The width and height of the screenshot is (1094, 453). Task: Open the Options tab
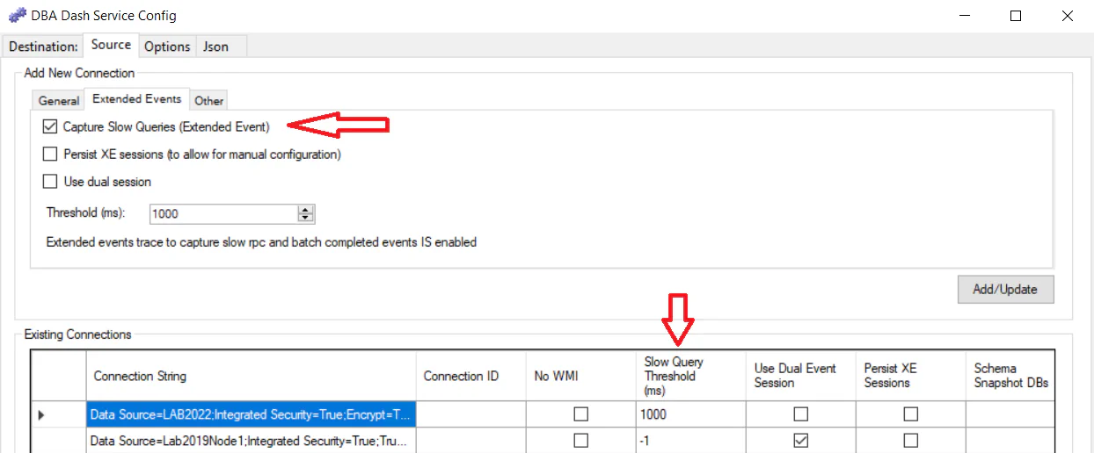pyautogui.click(x=167, y=46)
